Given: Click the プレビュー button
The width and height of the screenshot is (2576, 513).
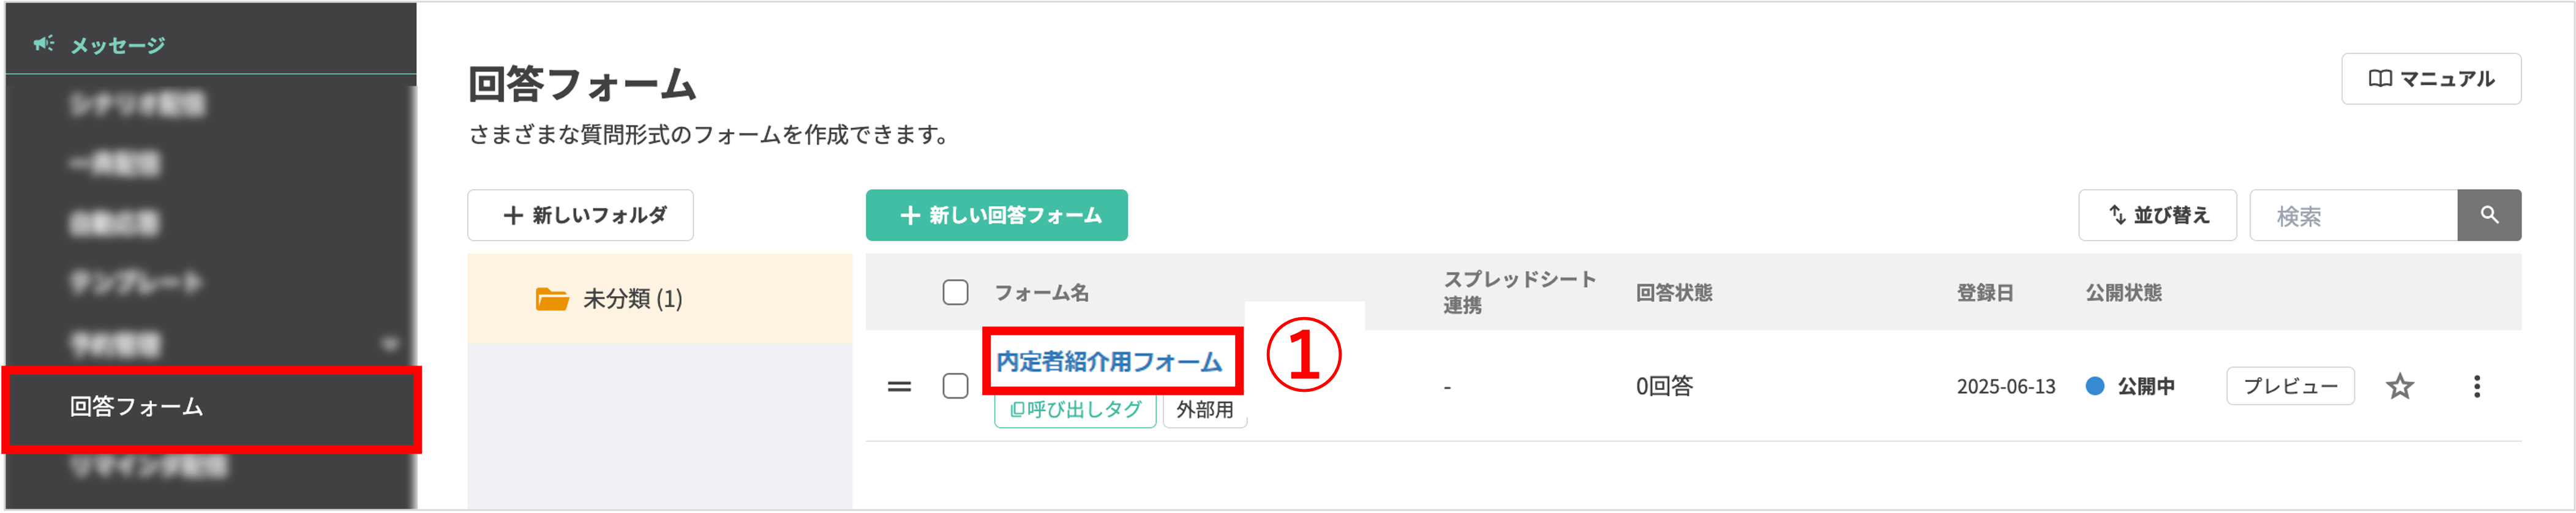Looking at the screenshot, I should (x=2290, y=386).
